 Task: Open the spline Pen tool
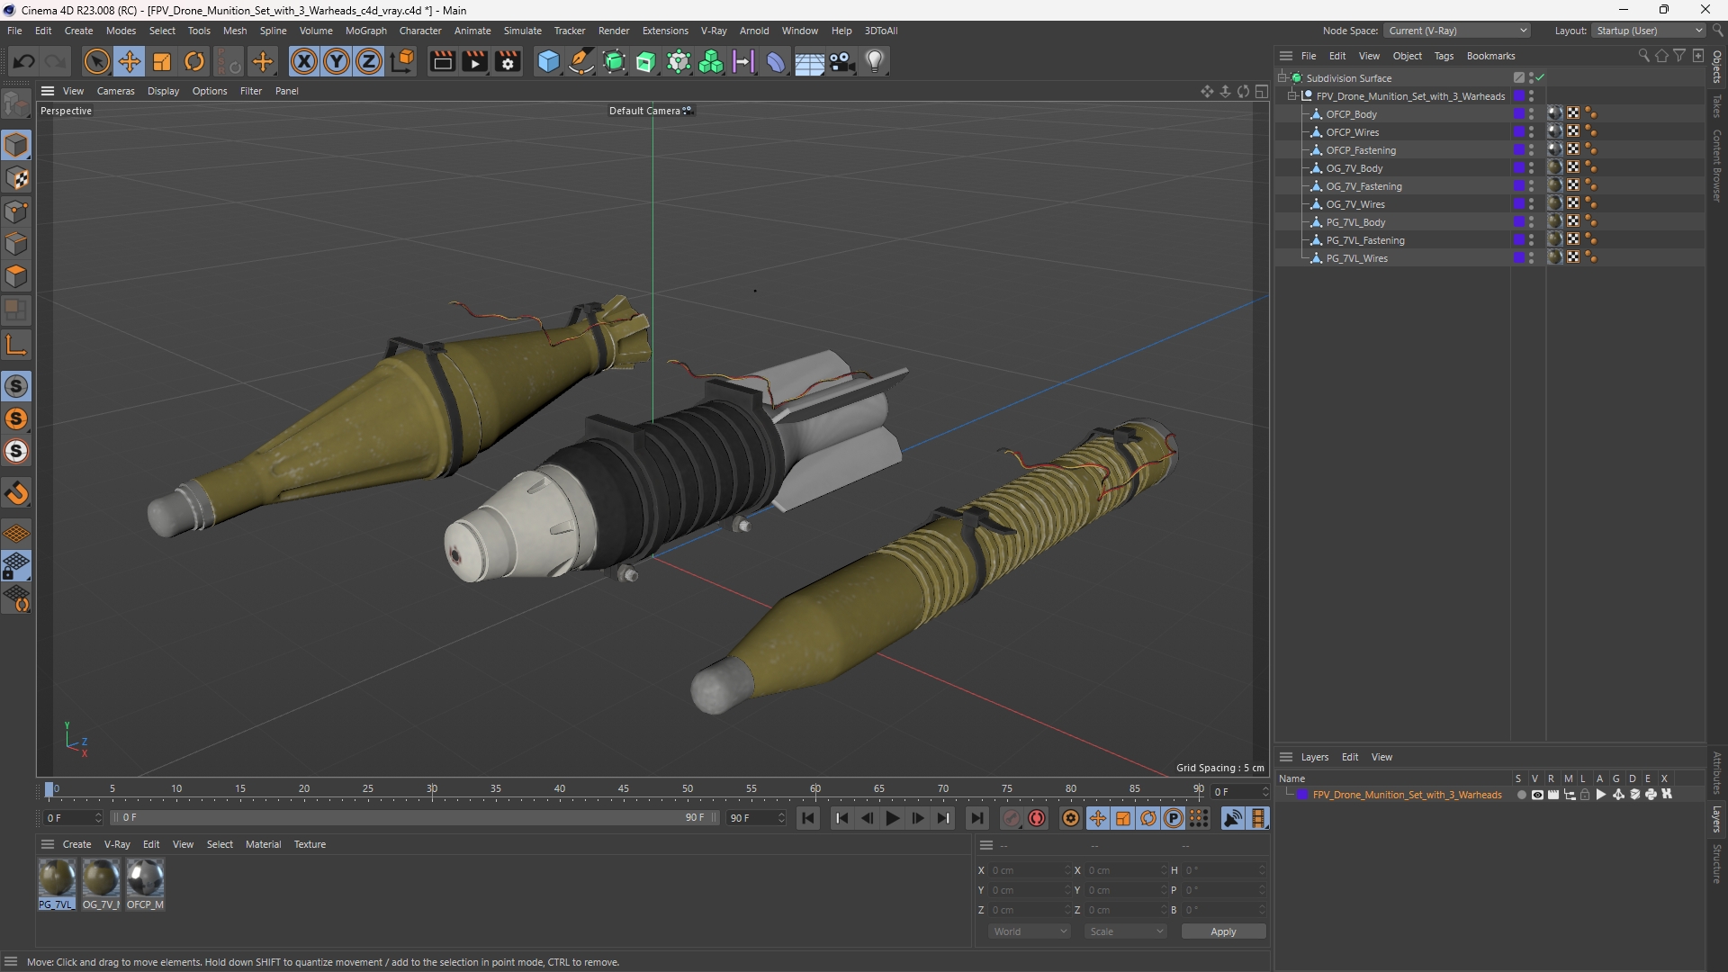(x=581, y=61)
